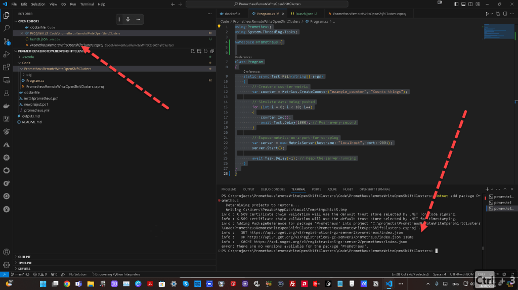This screenshot has height=290, width=518.
Task: Click Windows Start button in taskbar
Action: coord(43,284)
